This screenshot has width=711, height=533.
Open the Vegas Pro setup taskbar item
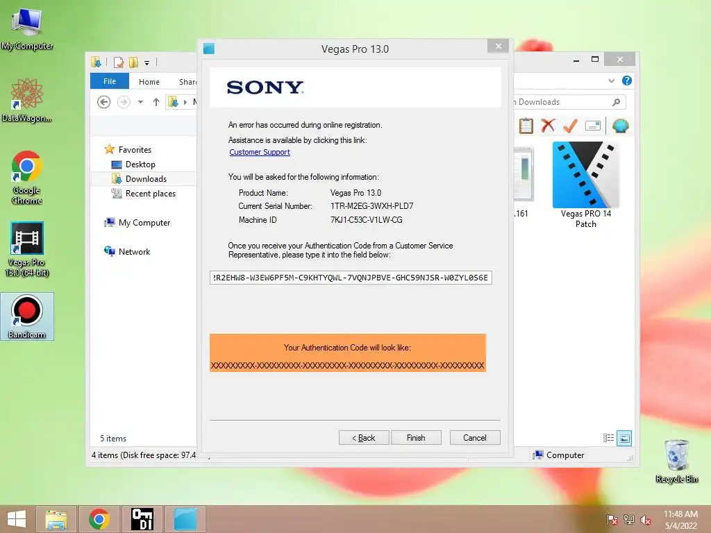(x=185, y=519)
